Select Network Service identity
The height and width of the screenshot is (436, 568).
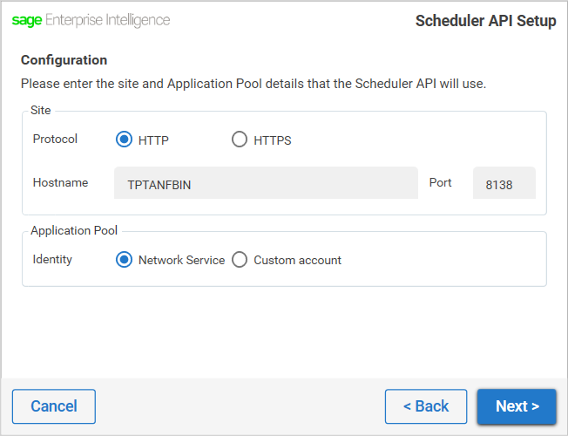(x=124, y=260)
